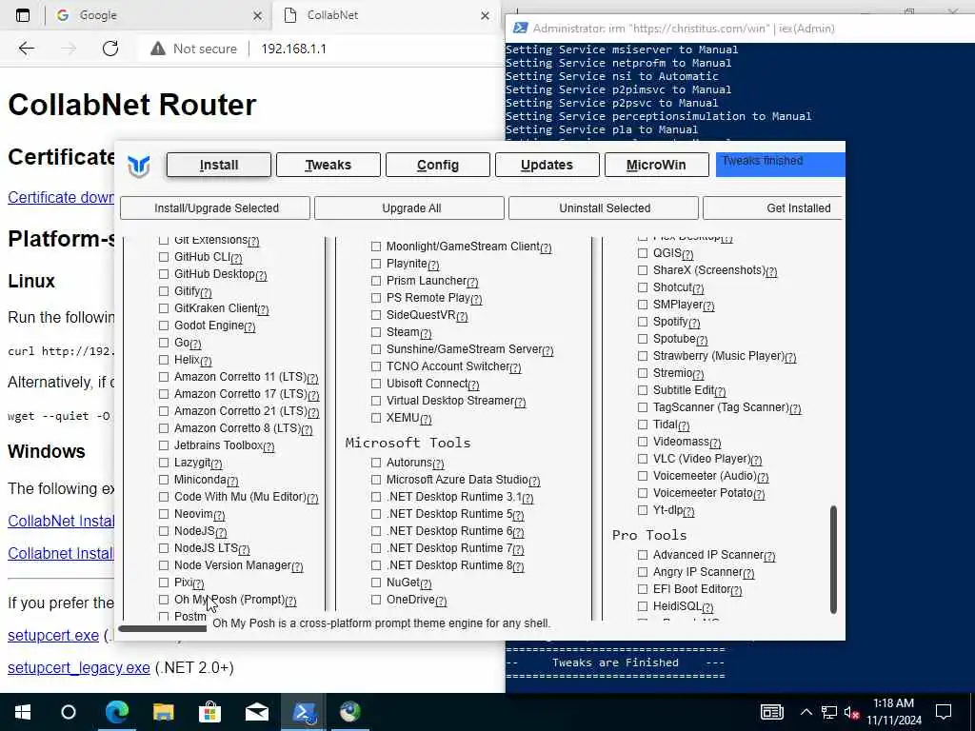Screen dimensions: 975x731
Task: Close the Google tab
Action: click(x=257, y=15)
